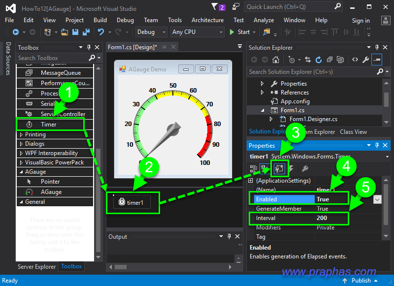This screenshot has width=394, height=286.
Task: Click the Properties wrench icon in Solution Explorer
Action: (x=365, y=60)
